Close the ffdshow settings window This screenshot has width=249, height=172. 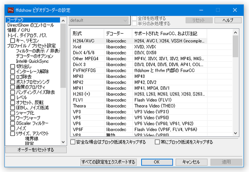235,10
